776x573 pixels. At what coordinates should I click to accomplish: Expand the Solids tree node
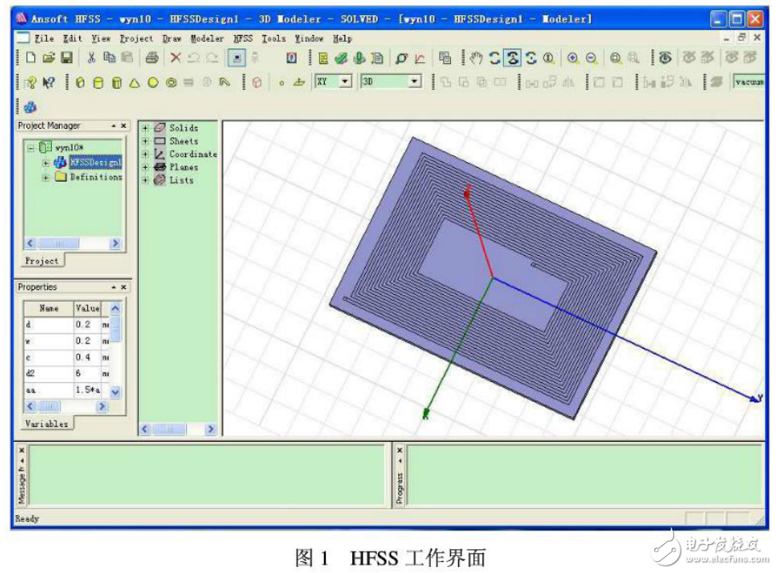tap(147, 127)
